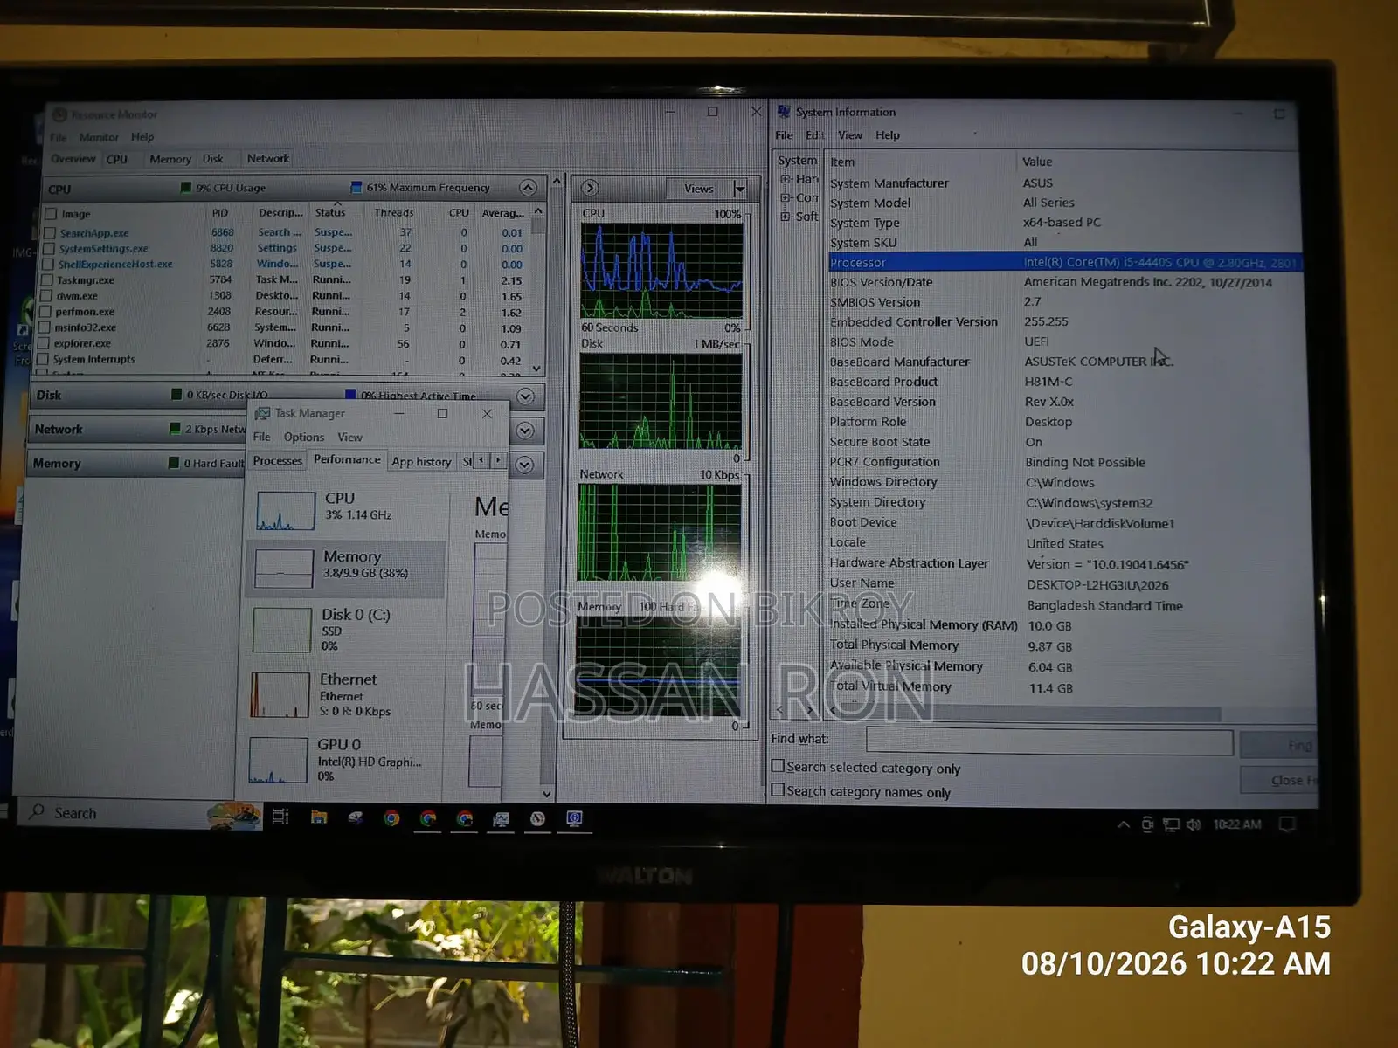Expand the Memory section in Resource Monitor
This screenshot has height=1048, width=1398.
click(x=524, y=465)
